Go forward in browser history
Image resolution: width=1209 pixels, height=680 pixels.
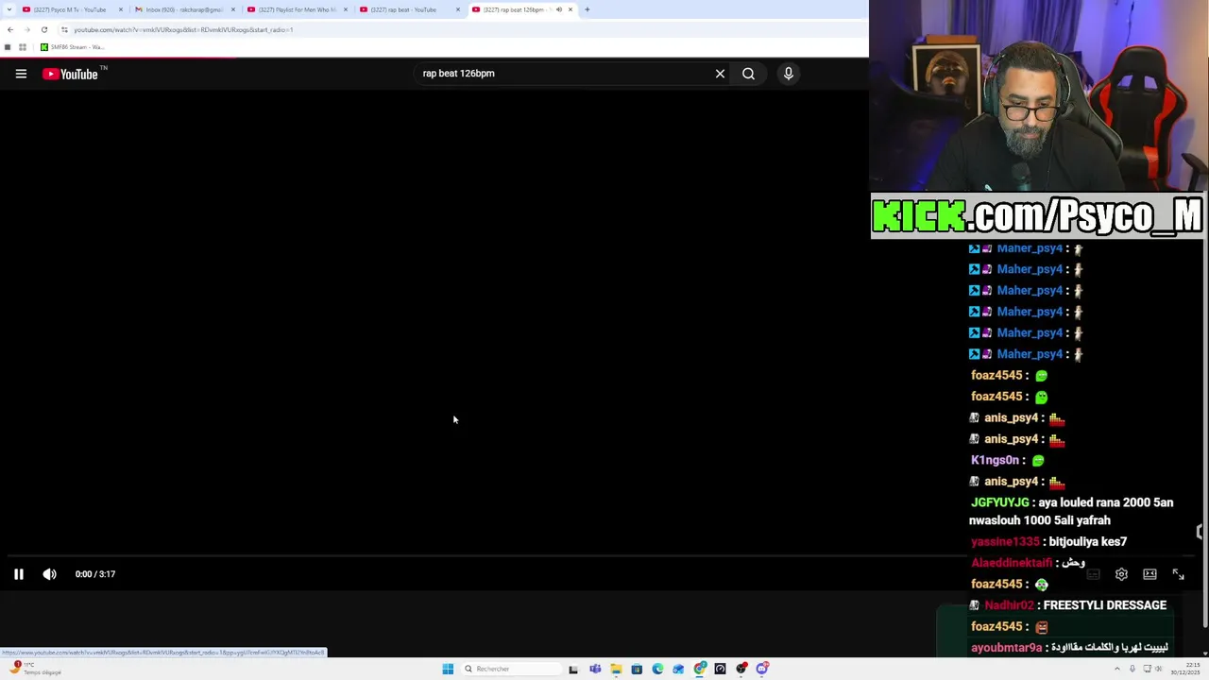pos(26,29)
